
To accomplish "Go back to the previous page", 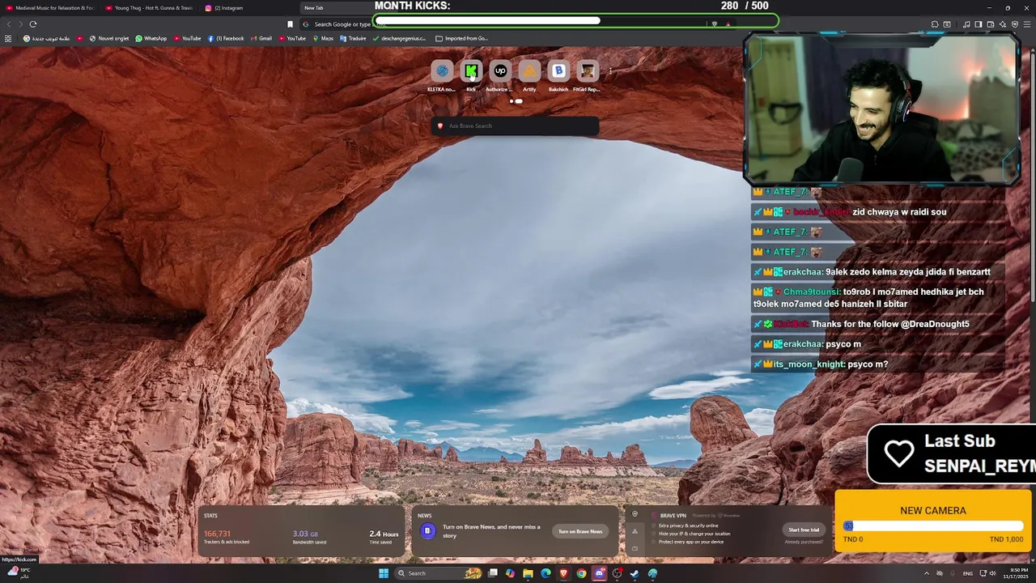I will (x=10, y=24).
